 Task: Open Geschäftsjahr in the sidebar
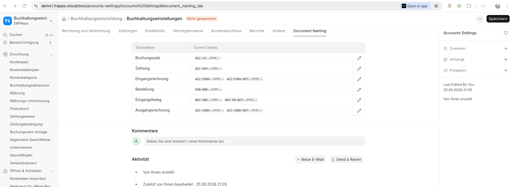(21, 155)
